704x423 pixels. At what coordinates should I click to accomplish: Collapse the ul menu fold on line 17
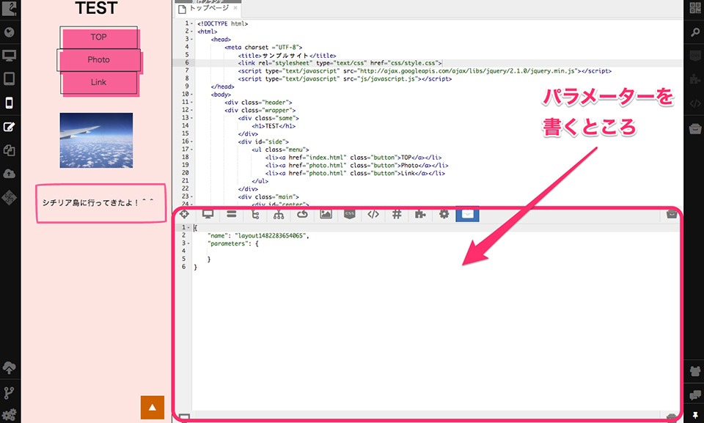191,150
